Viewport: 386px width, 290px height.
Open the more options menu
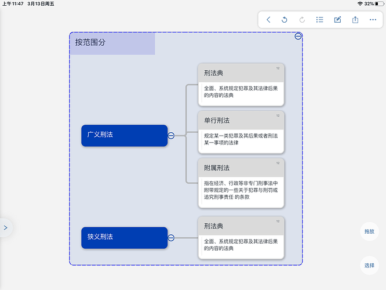coord(373,20)
